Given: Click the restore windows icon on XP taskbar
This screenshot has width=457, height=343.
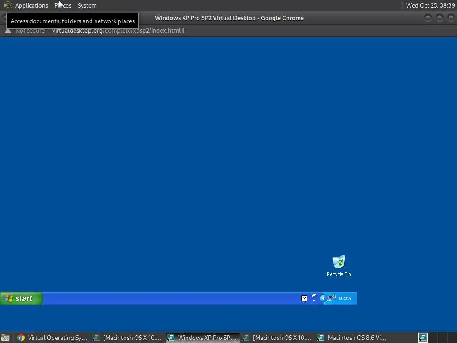Looking at the screenshot, I should [x=314, y=296].
